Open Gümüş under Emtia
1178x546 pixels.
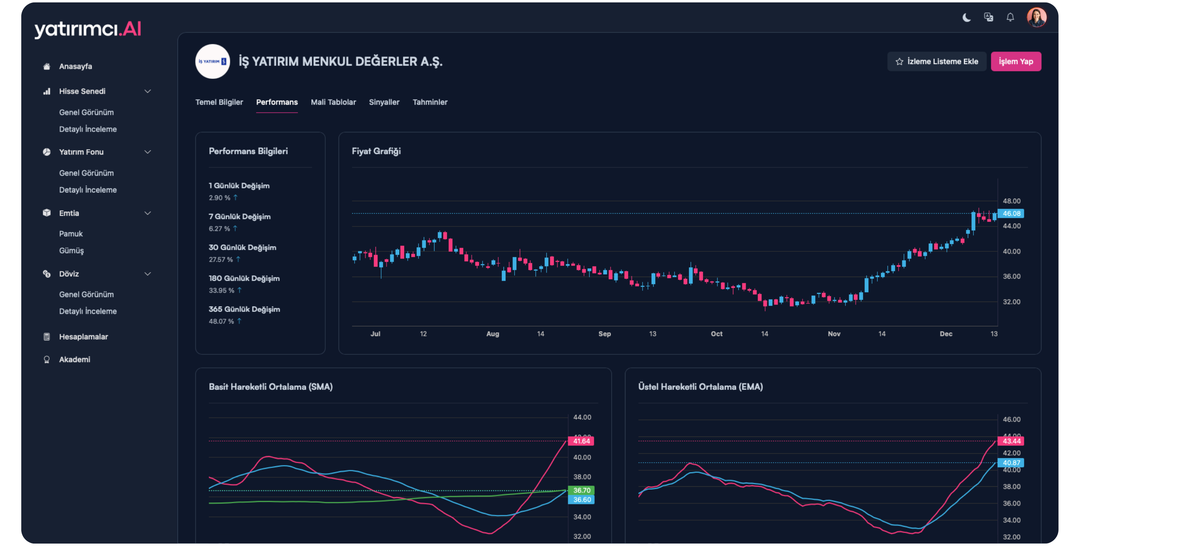71,251
